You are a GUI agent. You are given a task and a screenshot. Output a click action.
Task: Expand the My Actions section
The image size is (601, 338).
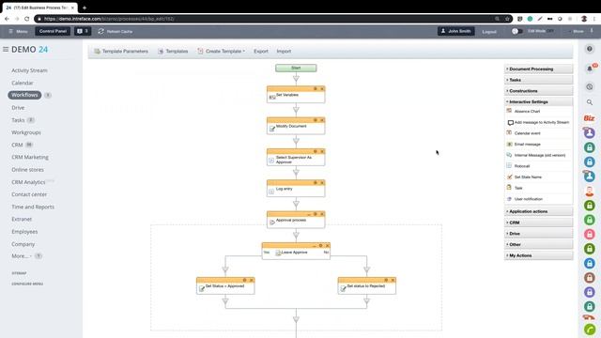pyautogui.click(x=538, y=255)
